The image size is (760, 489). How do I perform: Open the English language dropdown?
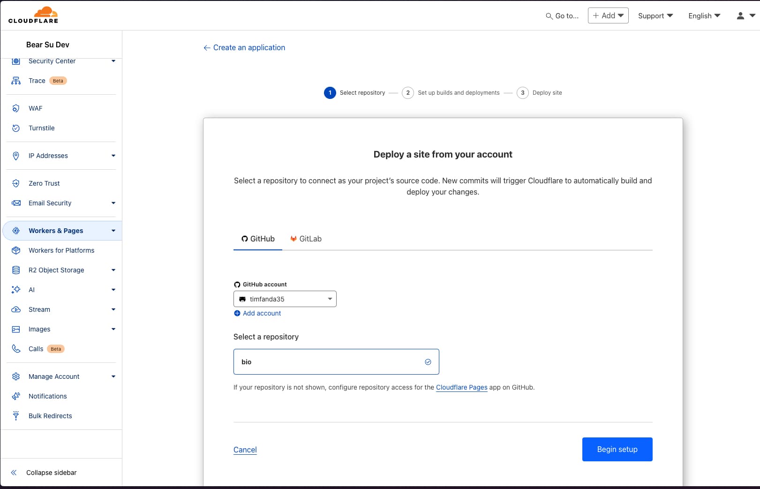(x=704, y=15)
